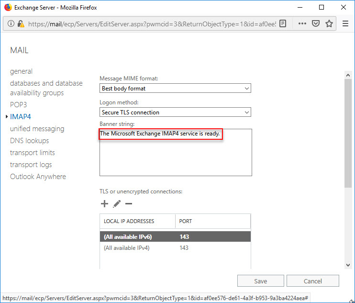Toggle Firefox reader view icon
Screen dimensions: 355x303
(283, 23)
